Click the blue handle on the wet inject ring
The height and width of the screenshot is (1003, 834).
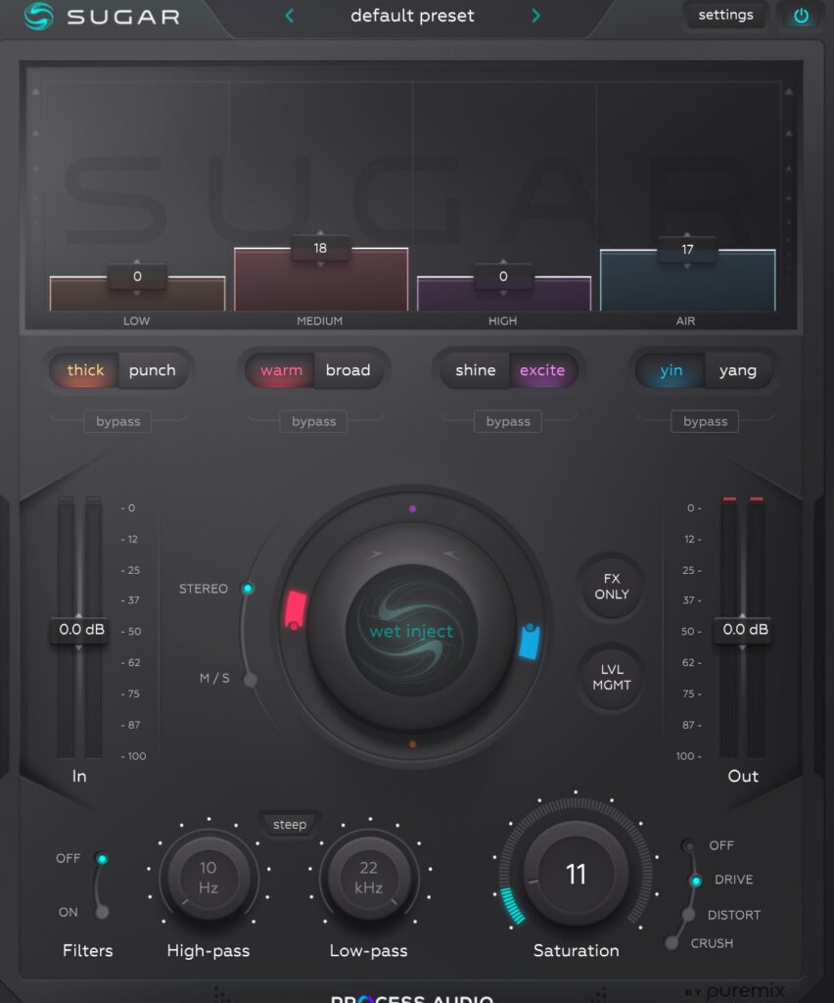pos(529,642)
